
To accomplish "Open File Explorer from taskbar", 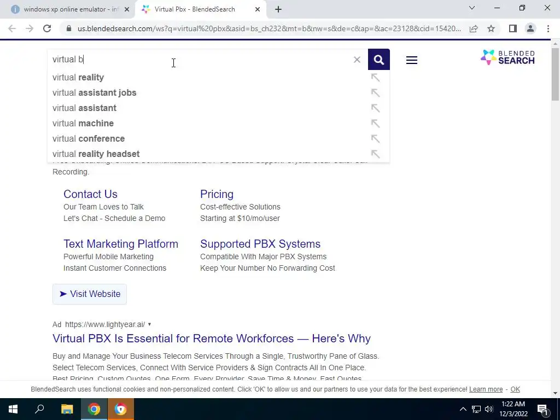I will [x=67, y=409].
